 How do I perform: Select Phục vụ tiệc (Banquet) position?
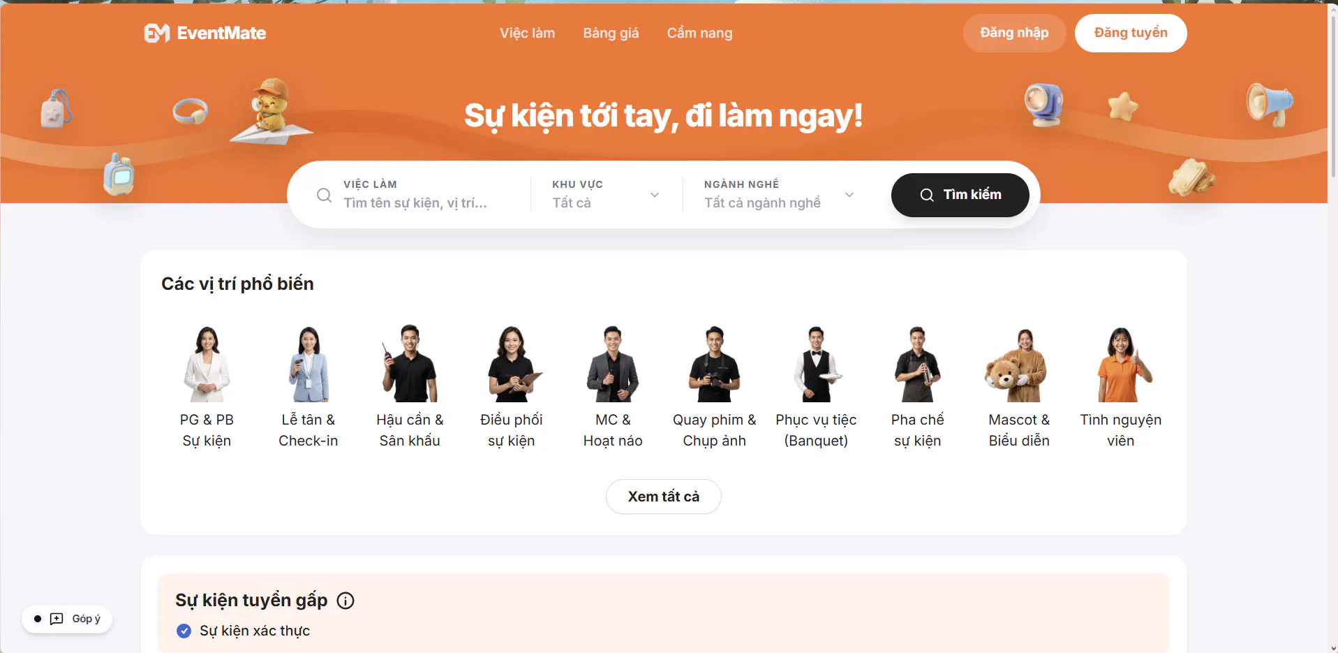(816, 388)
